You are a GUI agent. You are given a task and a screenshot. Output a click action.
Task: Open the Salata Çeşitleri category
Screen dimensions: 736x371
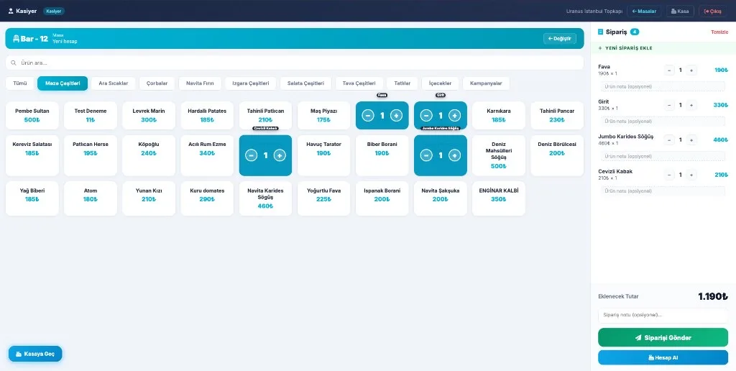click(305, 83)
